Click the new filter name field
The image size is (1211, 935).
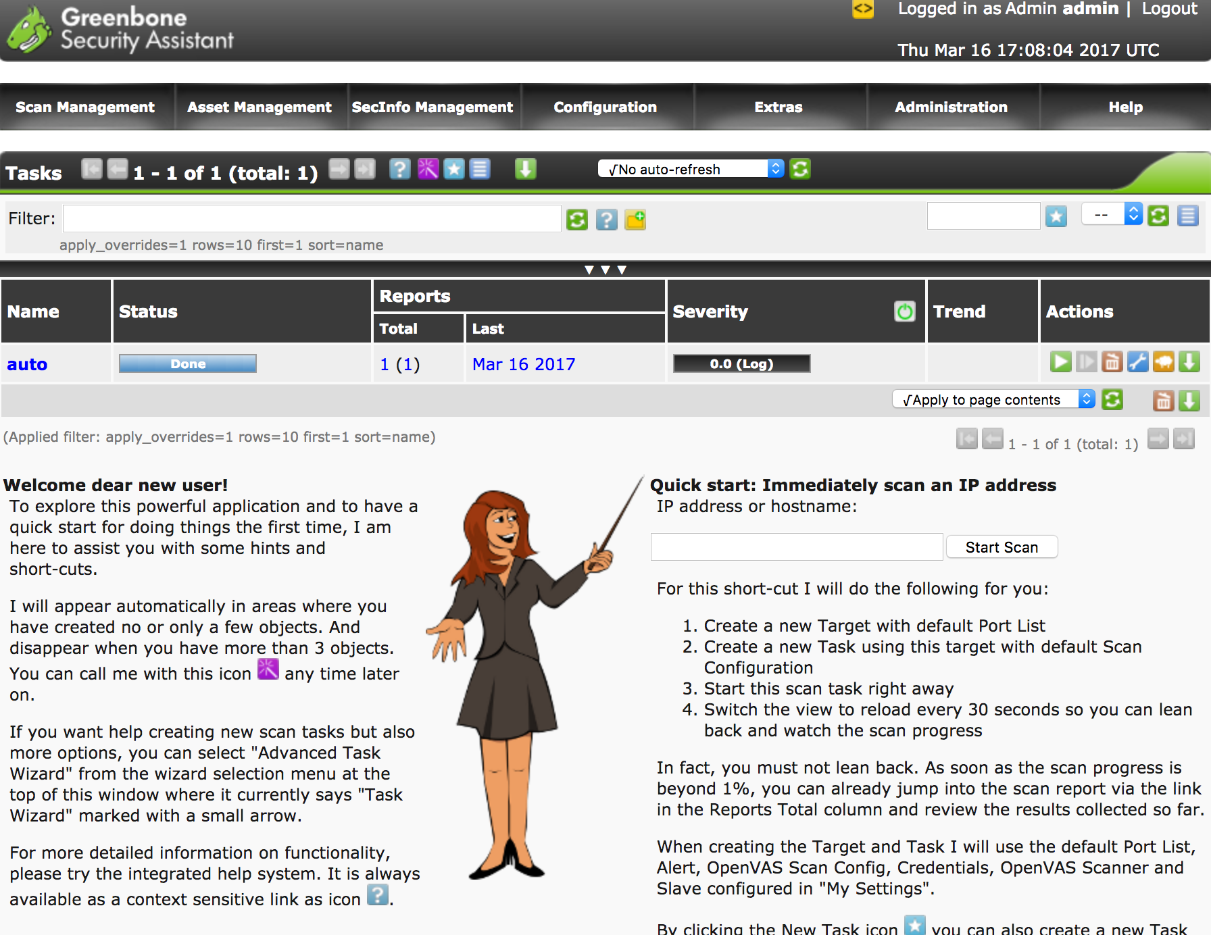click(983, 216)
